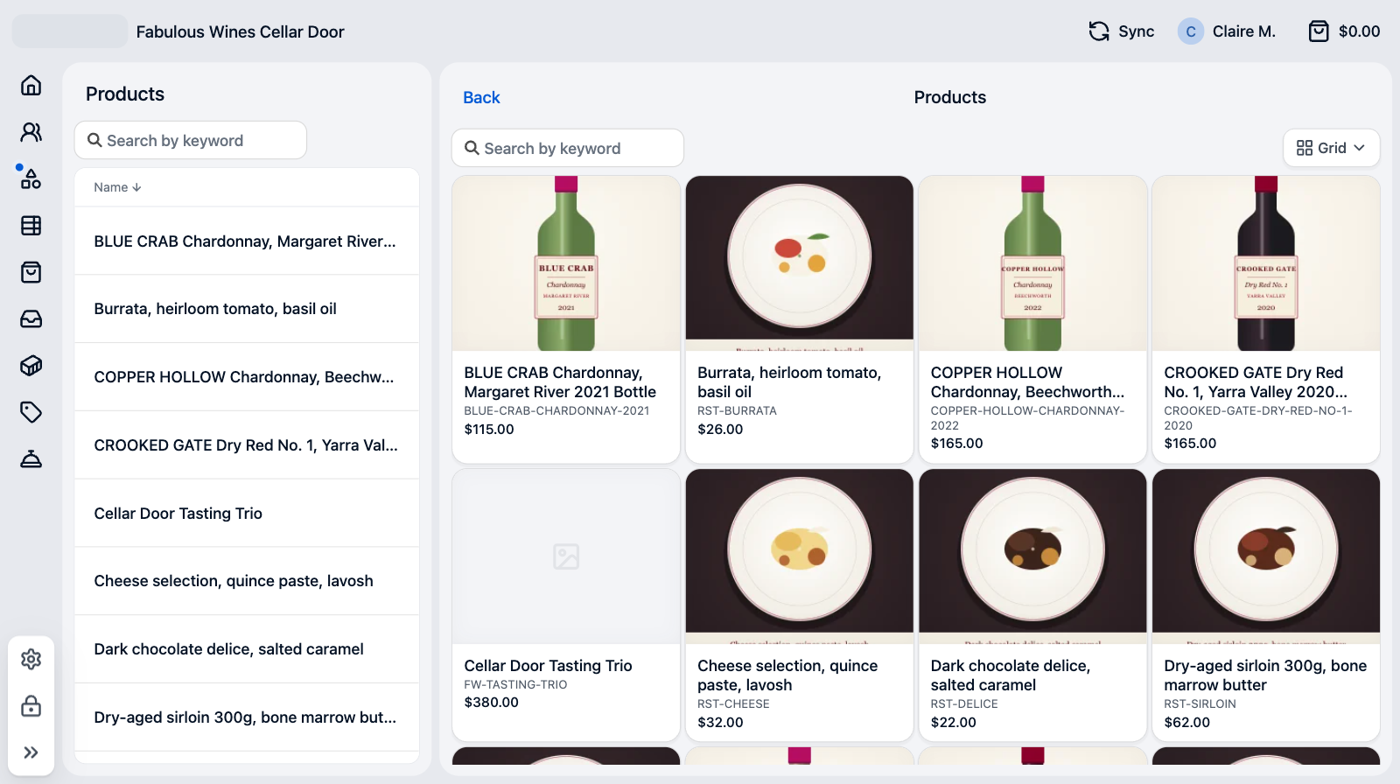Open Cheese selection plate image card
Viewport: 1400px width, 784px height.
pyautogui.click(x=800, y=556)
